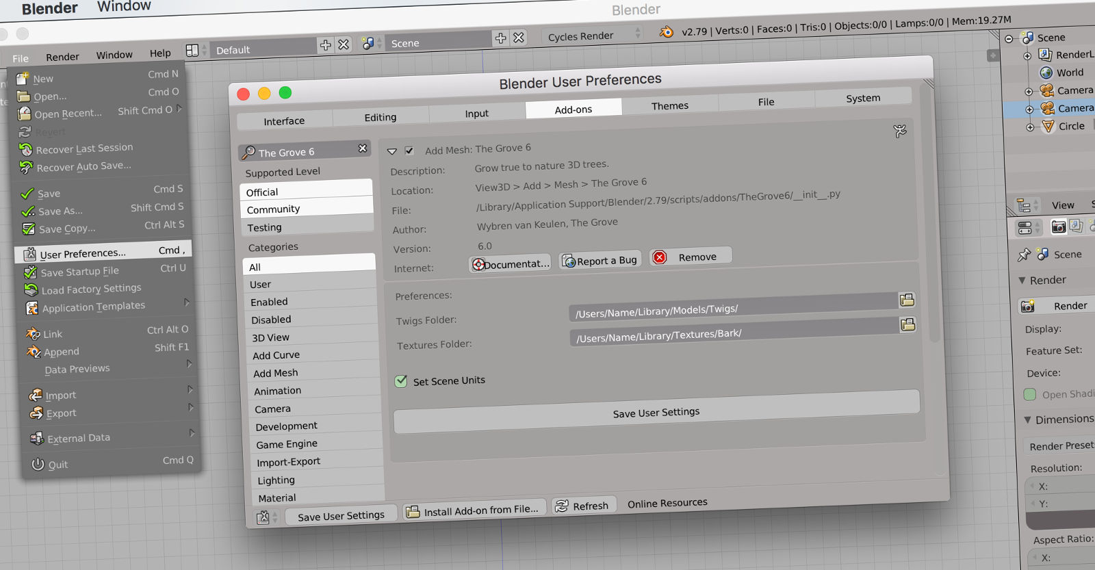
Task: Clear The Grove 6 search field
Action: [x=363, y=148]
